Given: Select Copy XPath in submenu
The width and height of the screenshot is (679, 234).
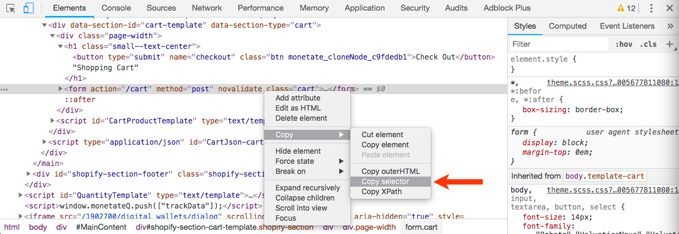Looking at the screenshot, I should (x=391, y=191).
